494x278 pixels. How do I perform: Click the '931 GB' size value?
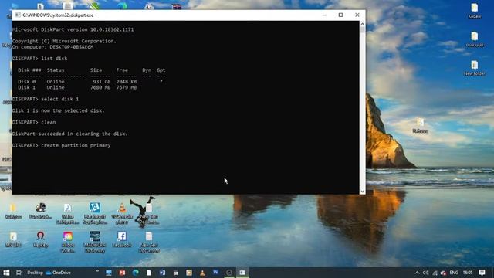[x=102, y=82]
